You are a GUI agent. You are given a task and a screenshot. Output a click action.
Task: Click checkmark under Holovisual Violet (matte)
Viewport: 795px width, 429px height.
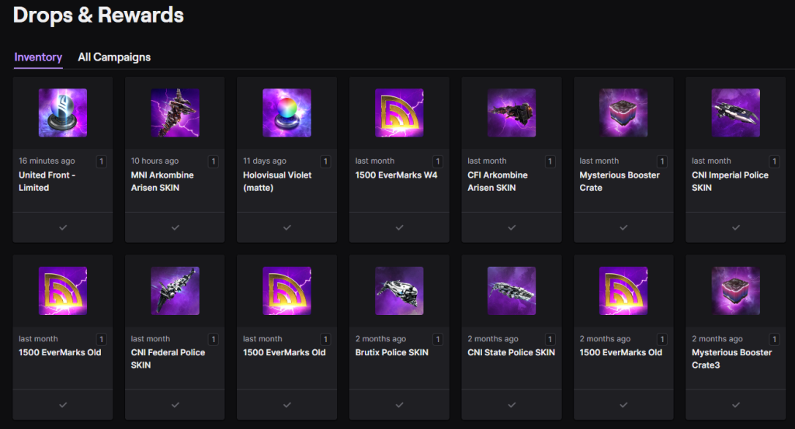286,227
